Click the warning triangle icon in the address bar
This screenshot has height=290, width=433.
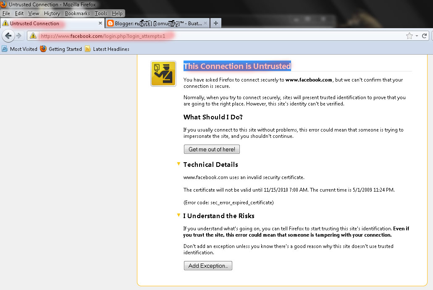click(x=33, y=36)
